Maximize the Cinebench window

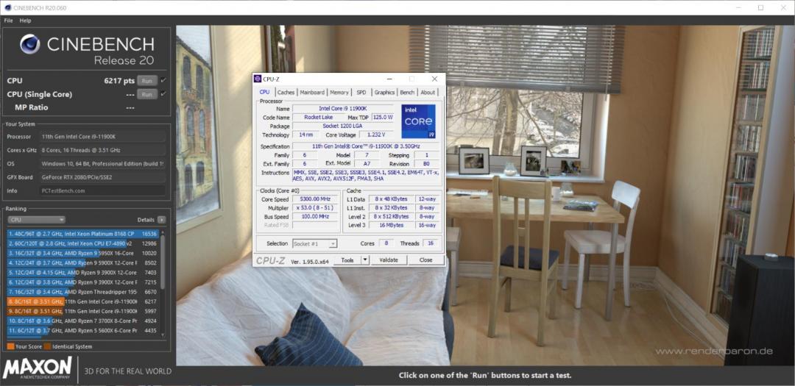coord(760,7)
